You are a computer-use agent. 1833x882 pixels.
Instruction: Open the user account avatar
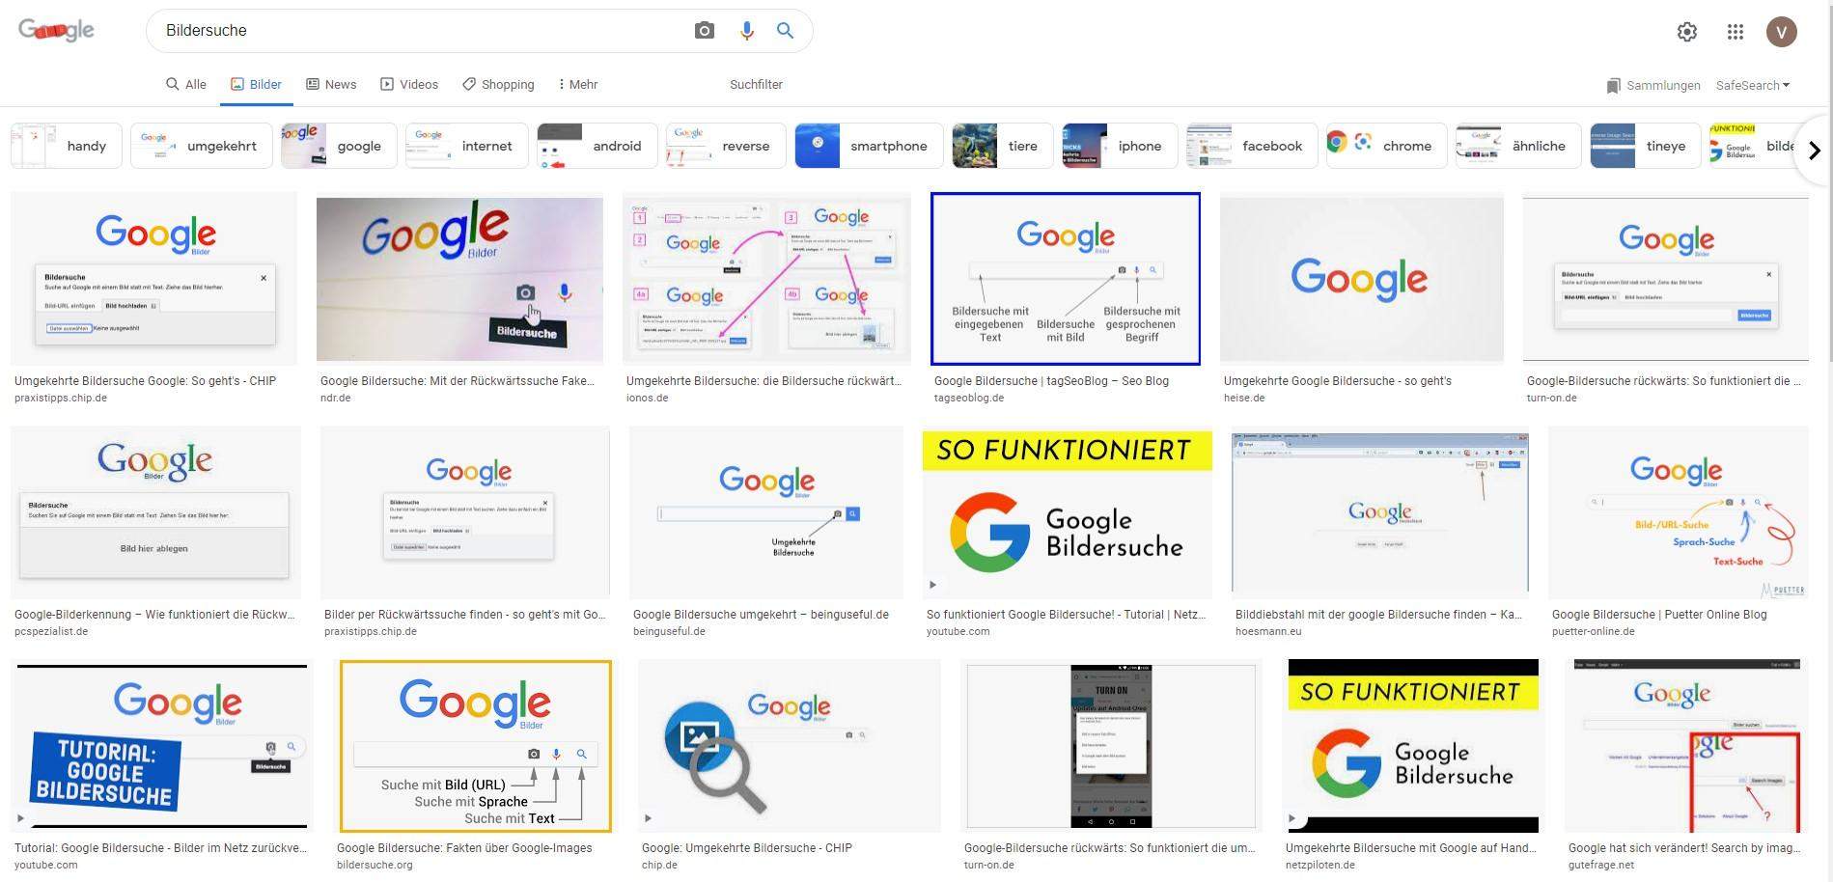(1782, 32)
